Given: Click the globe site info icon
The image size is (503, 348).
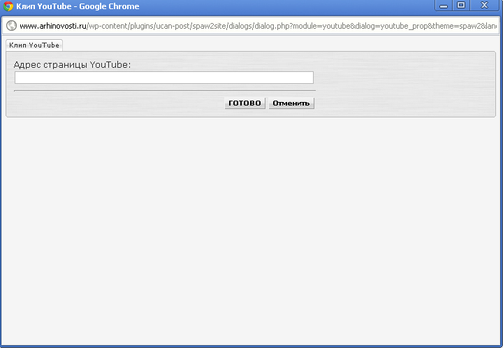Looking at the screenshot, I should click(x=12, y=26).
